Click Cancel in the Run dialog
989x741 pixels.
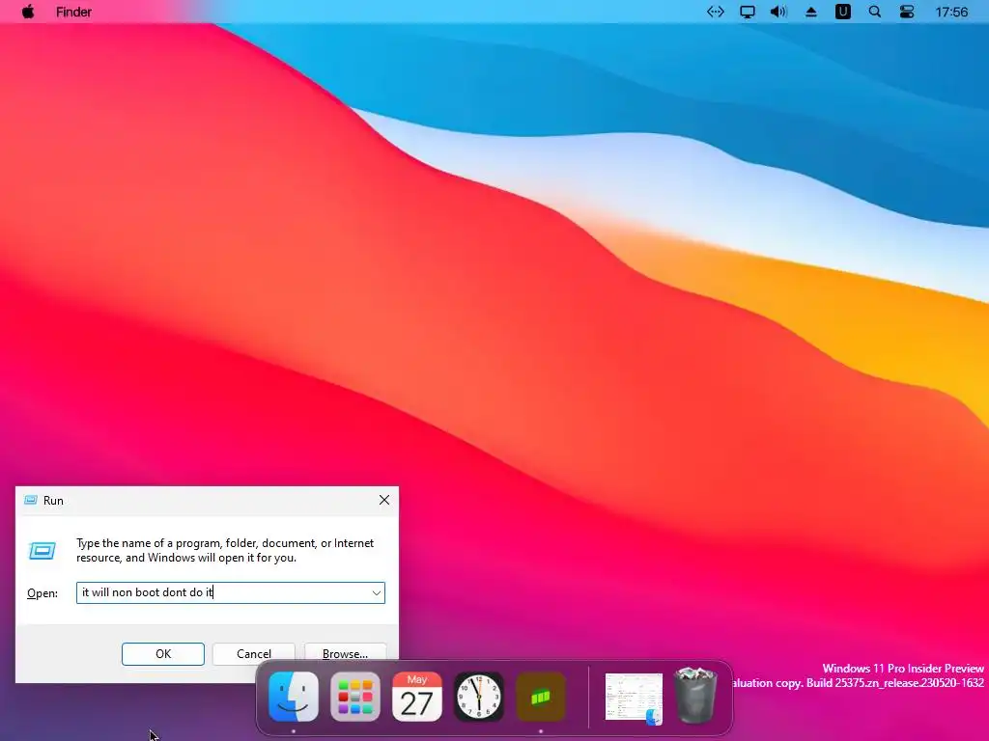tap(254, 654)
